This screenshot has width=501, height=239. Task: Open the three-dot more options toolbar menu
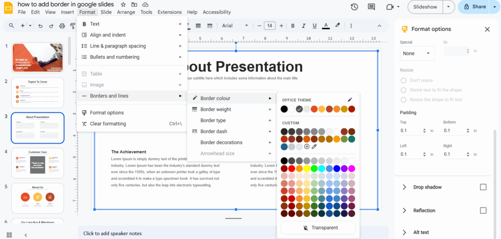coord(351,25)
